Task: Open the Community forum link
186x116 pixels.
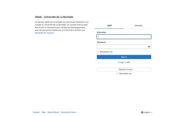Action: 68,112
